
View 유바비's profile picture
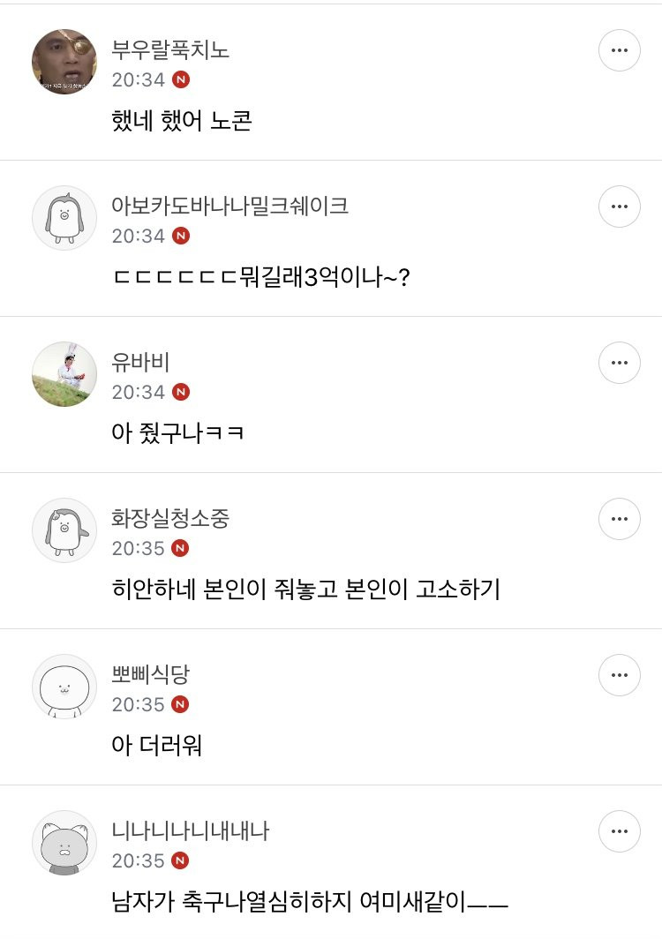pyautogui.click(x=64, y=373)
